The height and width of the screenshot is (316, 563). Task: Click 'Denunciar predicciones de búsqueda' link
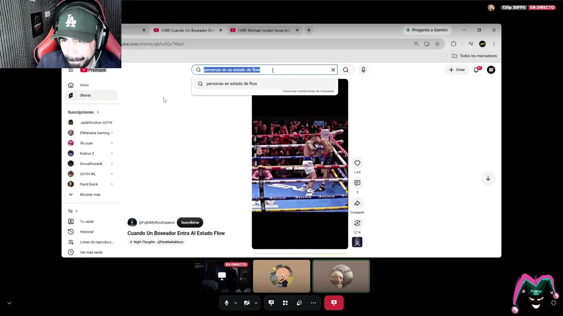coord(308,91)
